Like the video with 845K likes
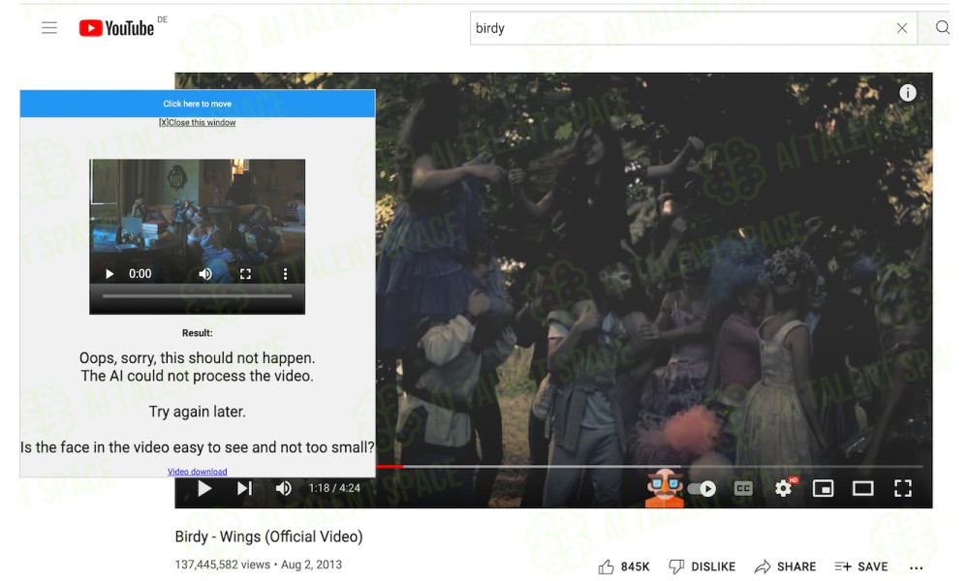 click(x=623, y=566)
